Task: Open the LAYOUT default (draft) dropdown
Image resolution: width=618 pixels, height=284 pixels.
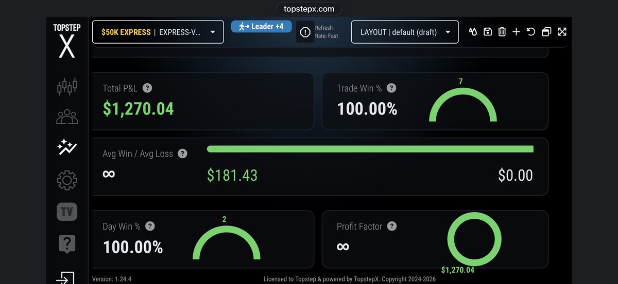Action: click(x=405, y=32)
